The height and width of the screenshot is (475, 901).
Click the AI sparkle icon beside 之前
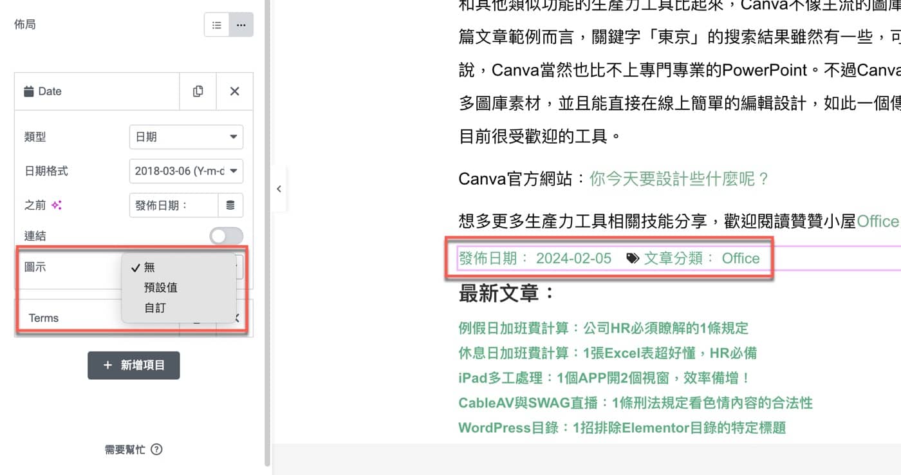[x=56, y=205]
